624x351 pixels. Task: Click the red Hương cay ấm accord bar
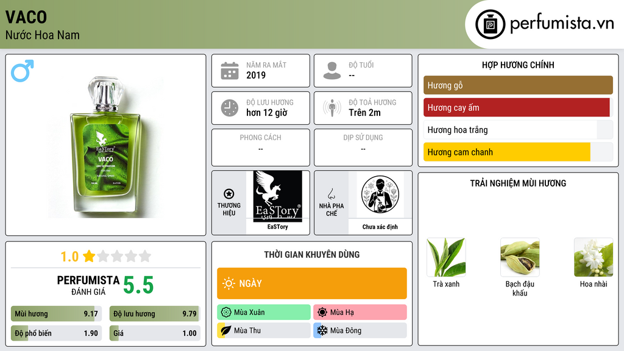tap(518, 107)
